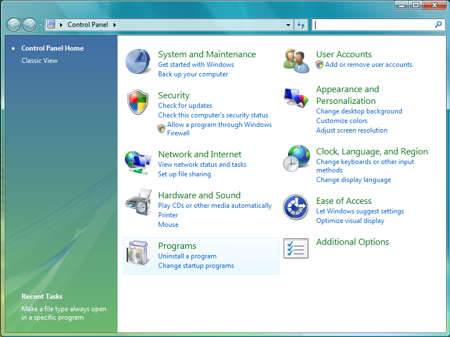The height and width of the screenshot is (337, 450).
Task: Click Change display language
Action: (x=354, y=180)
